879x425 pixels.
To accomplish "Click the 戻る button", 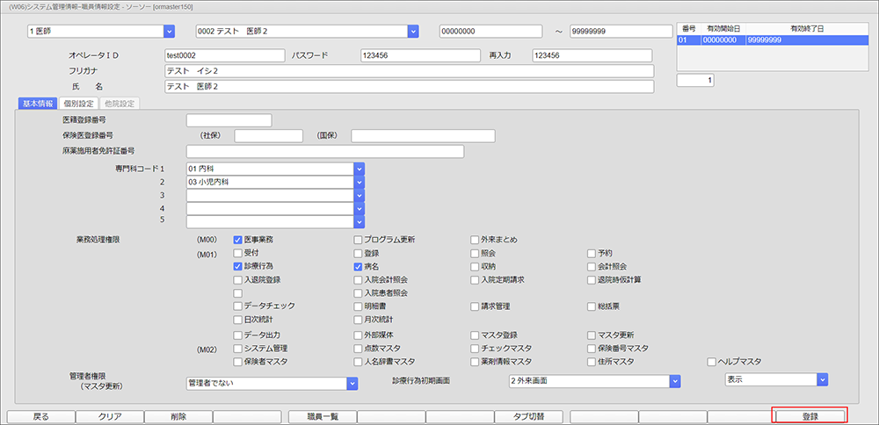I will click(41, 416).
